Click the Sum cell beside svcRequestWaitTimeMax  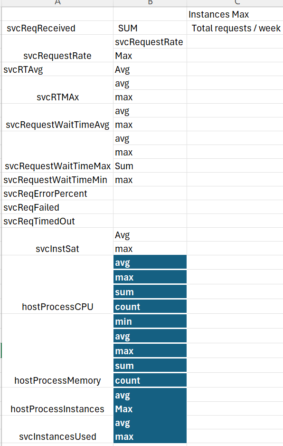150,166
